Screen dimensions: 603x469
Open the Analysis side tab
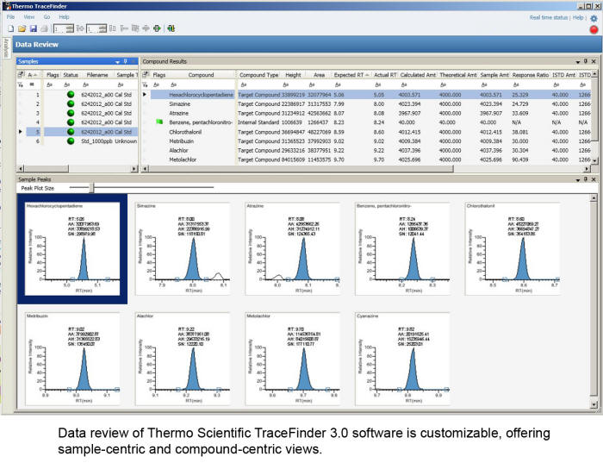(x=6, y=47)
